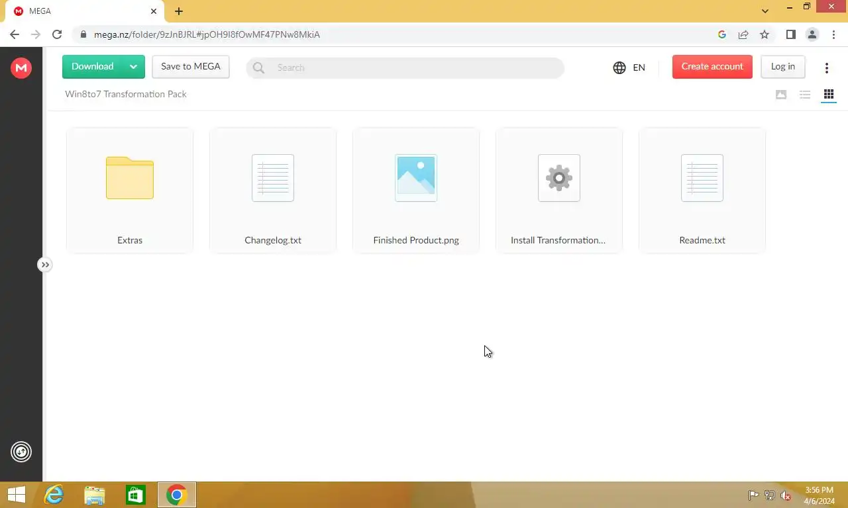The image size is (848, 508).
Task: Click the network tray icon
Action: pyautogui.click(x=770, y=495)
